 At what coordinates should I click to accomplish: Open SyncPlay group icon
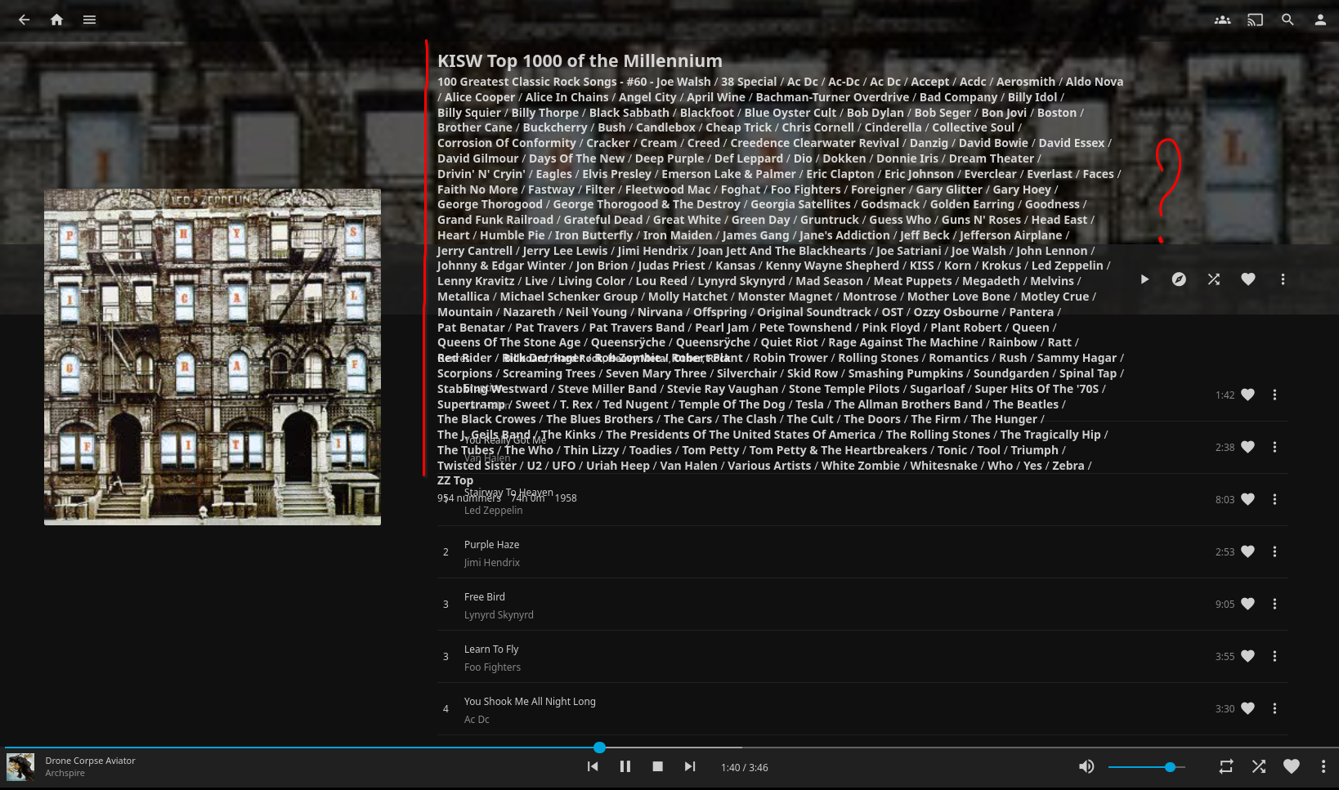point(1222,20)
